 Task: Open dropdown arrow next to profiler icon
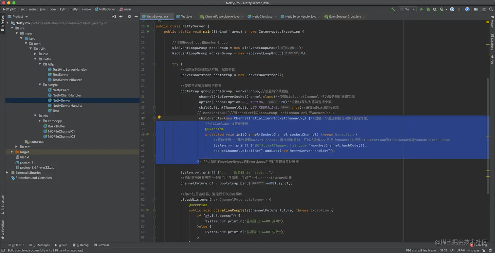click(447, 9)
